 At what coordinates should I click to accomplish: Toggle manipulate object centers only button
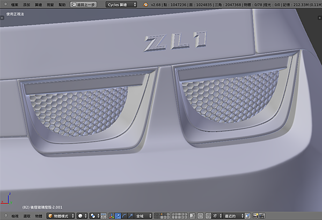(x=103, y=216)
